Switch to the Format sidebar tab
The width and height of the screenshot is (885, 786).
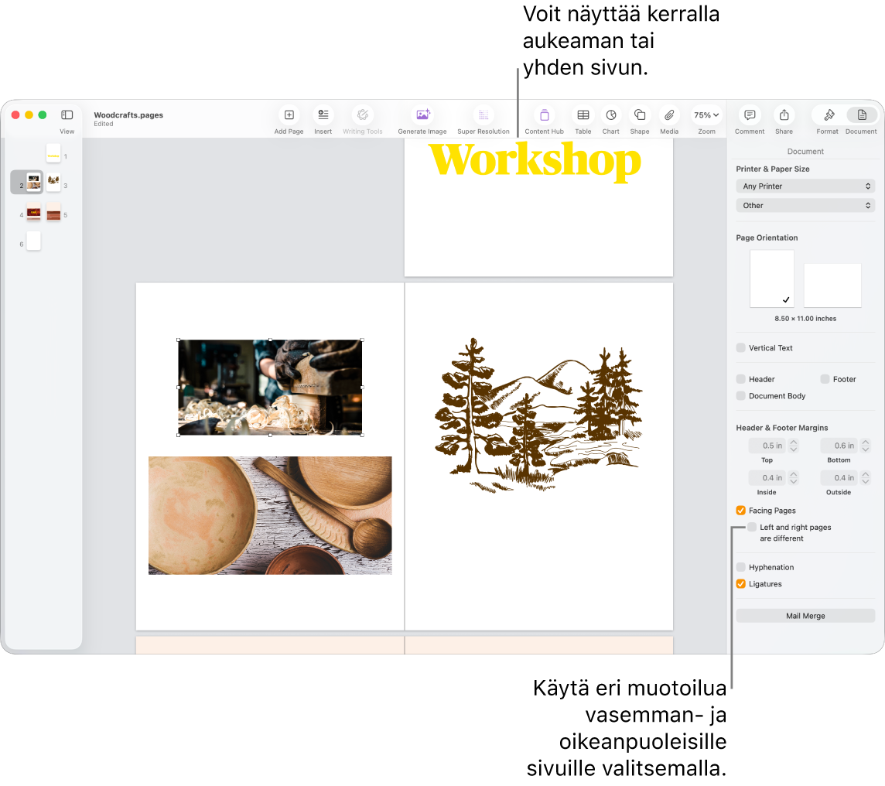click(x=829, y=115)
